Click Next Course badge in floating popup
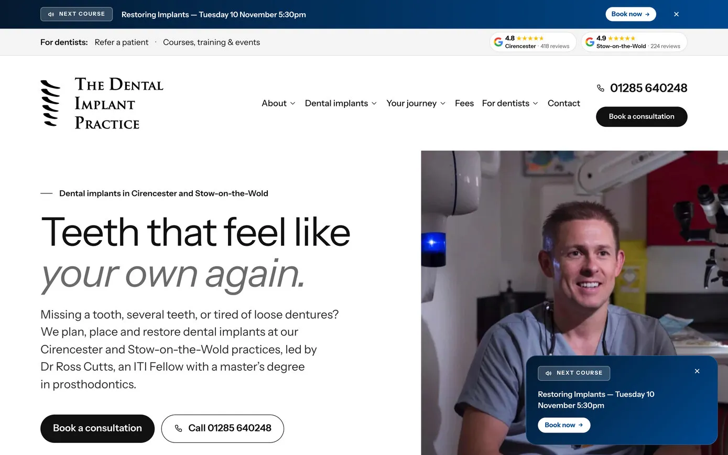 [574, 373]
